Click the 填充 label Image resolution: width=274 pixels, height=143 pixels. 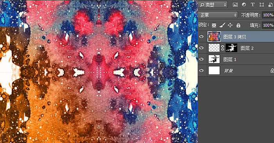click(x=255, y=25)
